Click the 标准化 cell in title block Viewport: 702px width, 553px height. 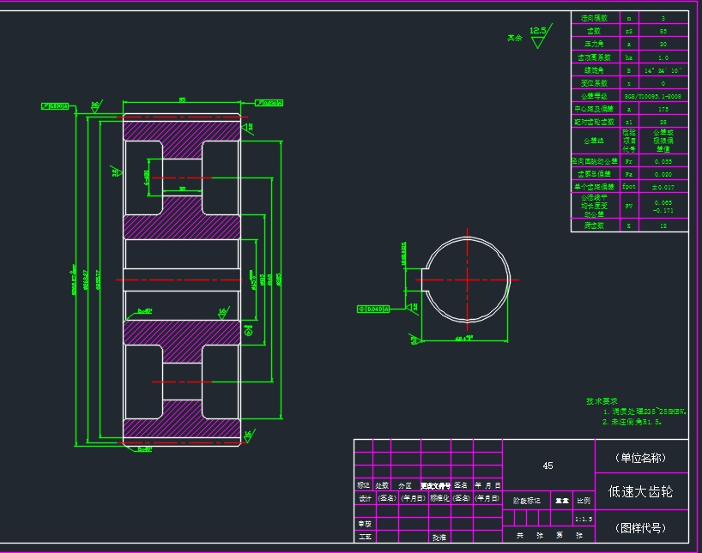point(439,498)
